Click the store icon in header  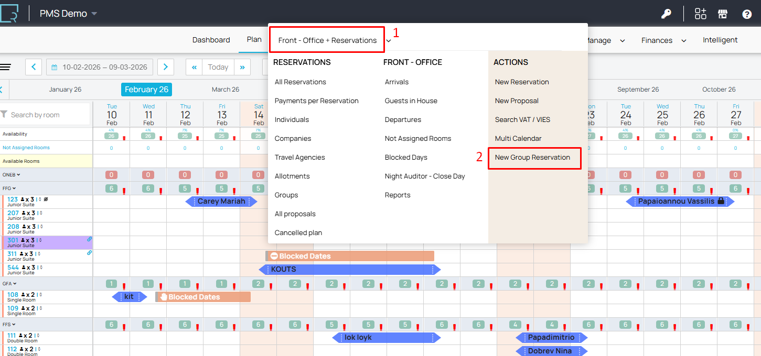click(x=723, y=14)
